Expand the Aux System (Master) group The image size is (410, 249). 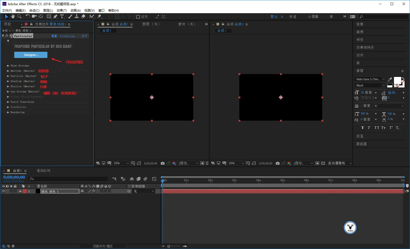pyautogui.click(x=8, y=92)
